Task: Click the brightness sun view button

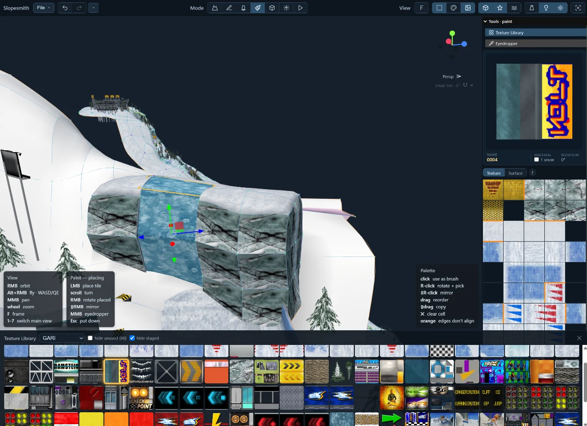Action: click(560, 8)
